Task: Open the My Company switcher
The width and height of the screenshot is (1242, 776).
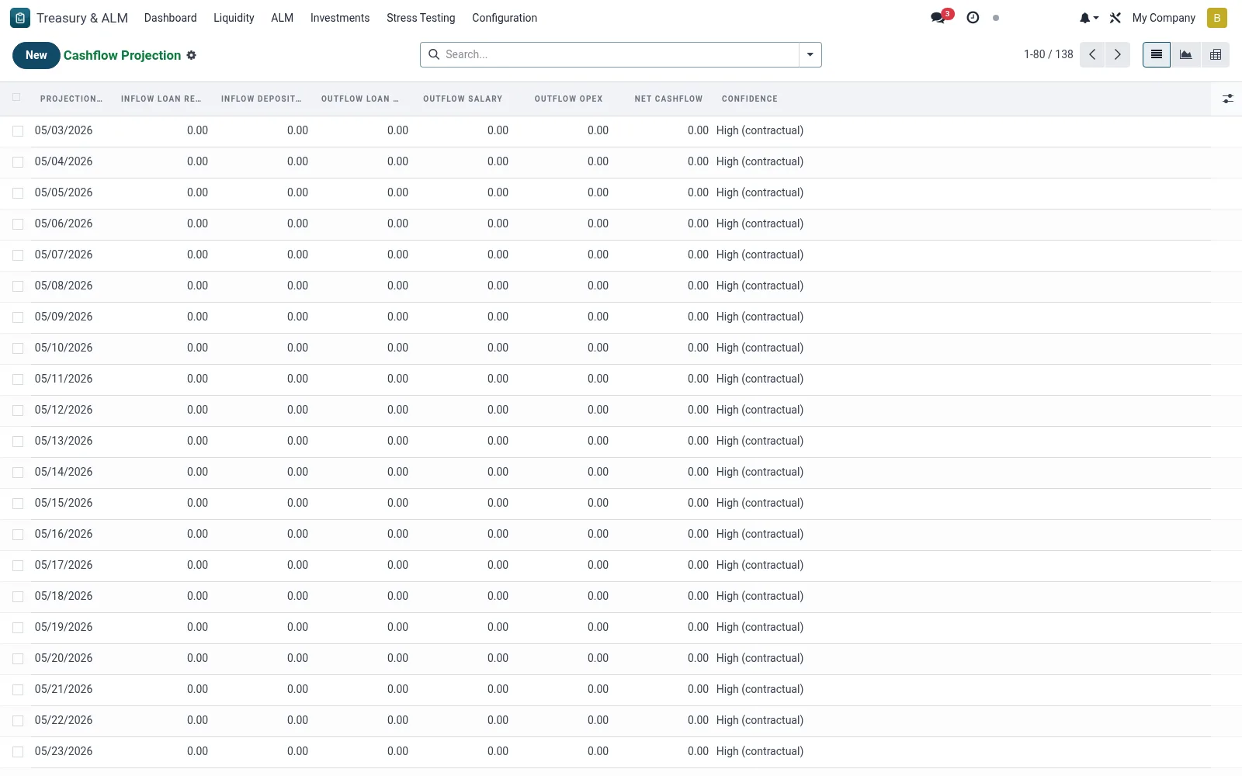Action: (1164, 18)
